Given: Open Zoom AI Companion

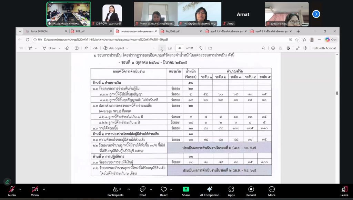Looking at the screenshot, I should (209, 191).
